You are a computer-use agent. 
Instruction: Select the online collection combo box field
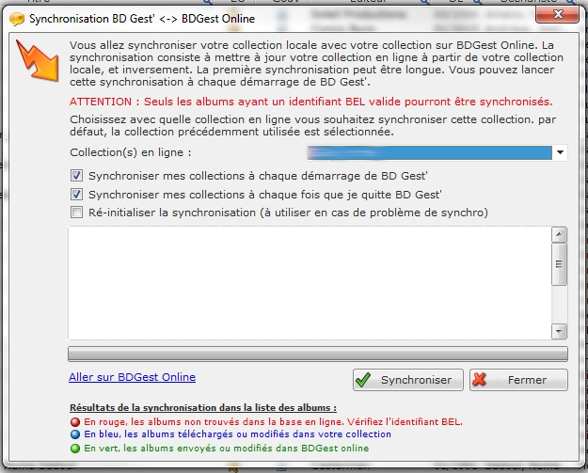click(x=437, y=152)
